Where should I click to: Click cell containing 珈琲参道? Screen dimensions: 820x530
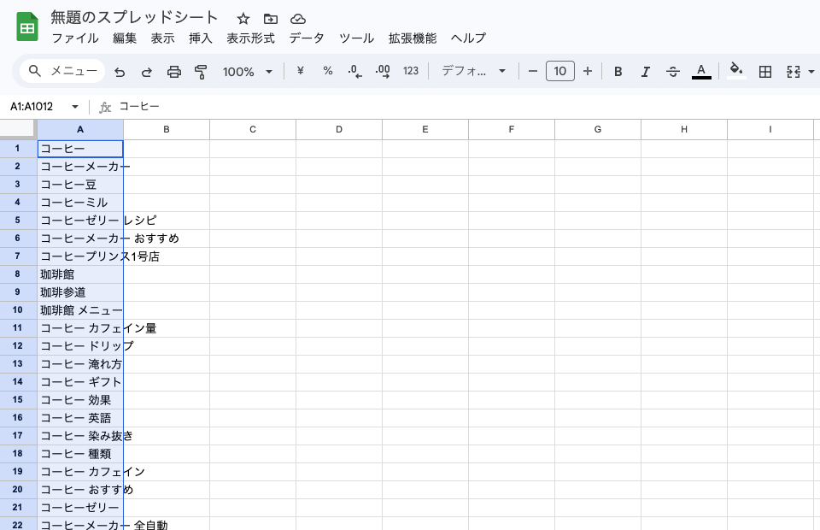click(80, 292)
